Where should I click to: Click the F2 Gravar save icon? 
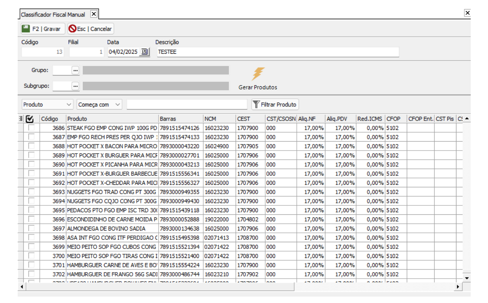point(26,29)
